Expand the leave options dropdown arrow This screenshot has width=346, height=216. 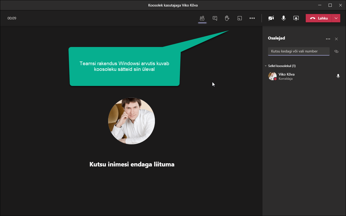pos(336,18)
